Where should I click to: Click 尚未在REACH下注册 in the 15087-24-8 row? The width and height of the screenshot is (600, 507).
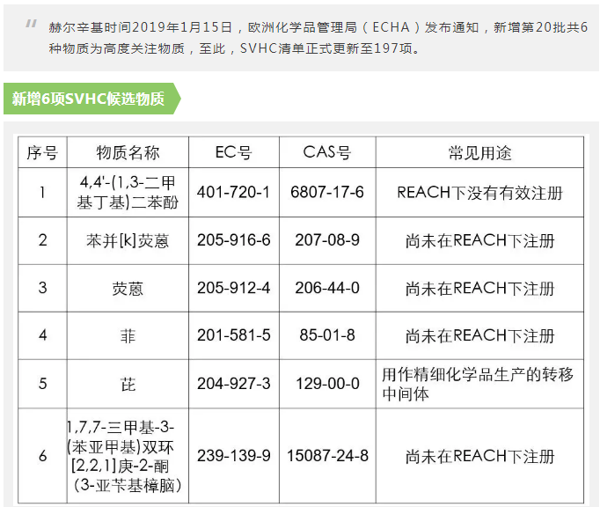tap(479, 457)
